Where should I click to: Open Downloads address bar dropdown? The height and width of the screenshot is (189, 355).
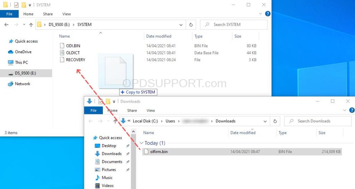click(x=265, y=121)
